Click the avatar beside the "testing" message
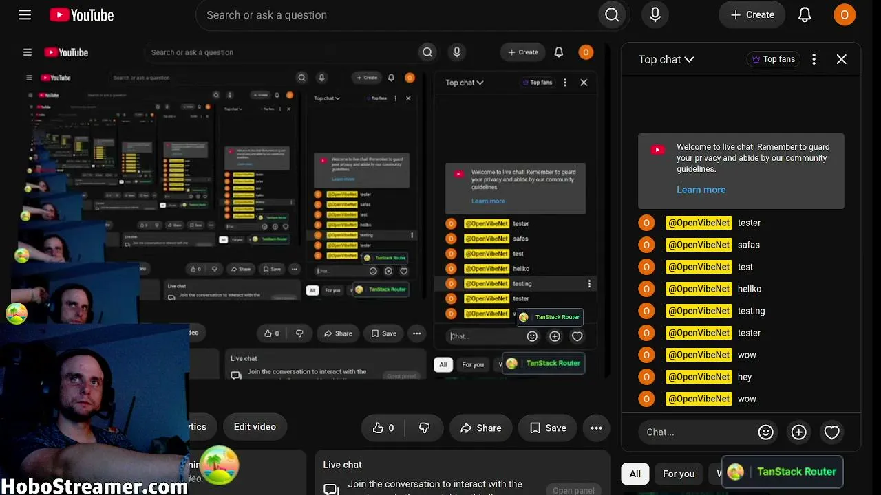 646,311
